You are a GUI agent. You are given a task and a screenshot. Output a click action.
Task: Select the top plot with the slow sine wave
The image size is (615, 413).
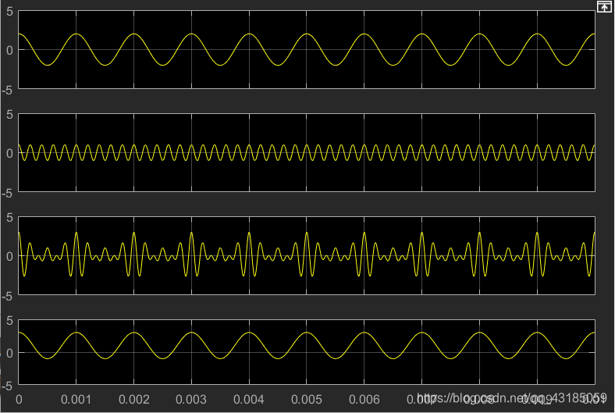pyautogui.click(x=307, y=49)
